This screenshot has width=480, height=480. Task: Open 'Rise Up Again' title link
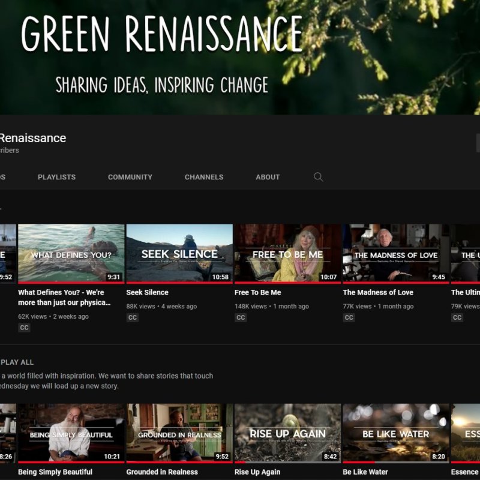click(257, 472)
